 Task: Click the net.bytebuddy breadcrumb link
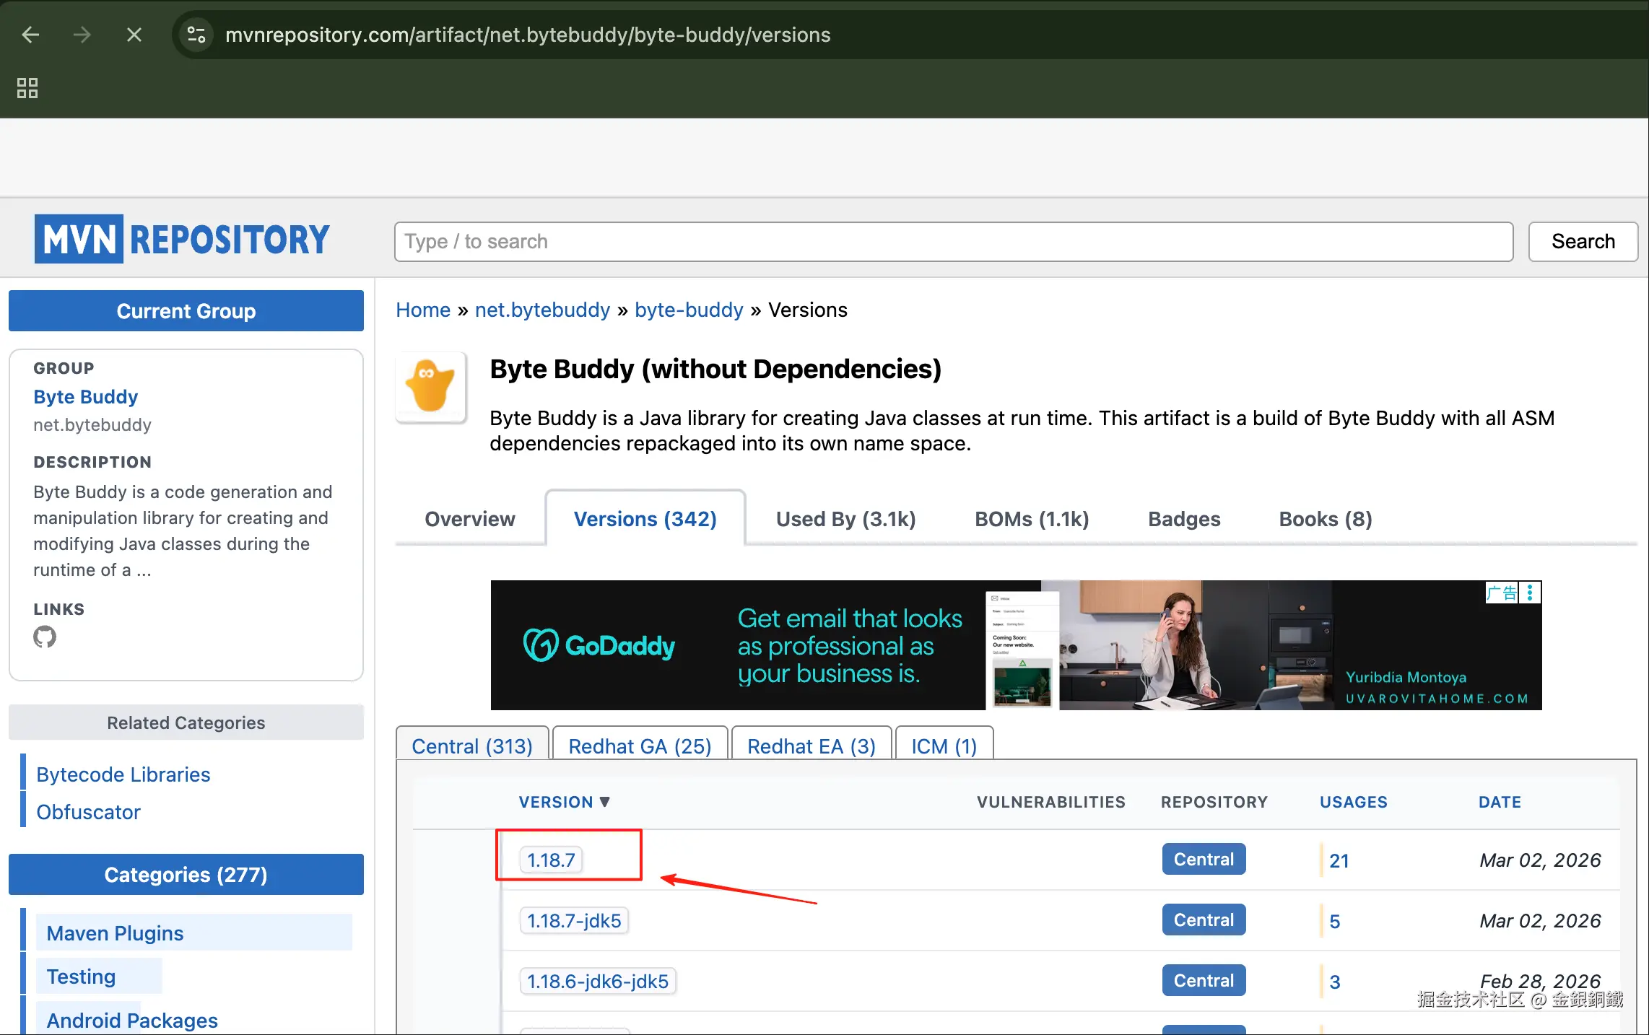542,310
